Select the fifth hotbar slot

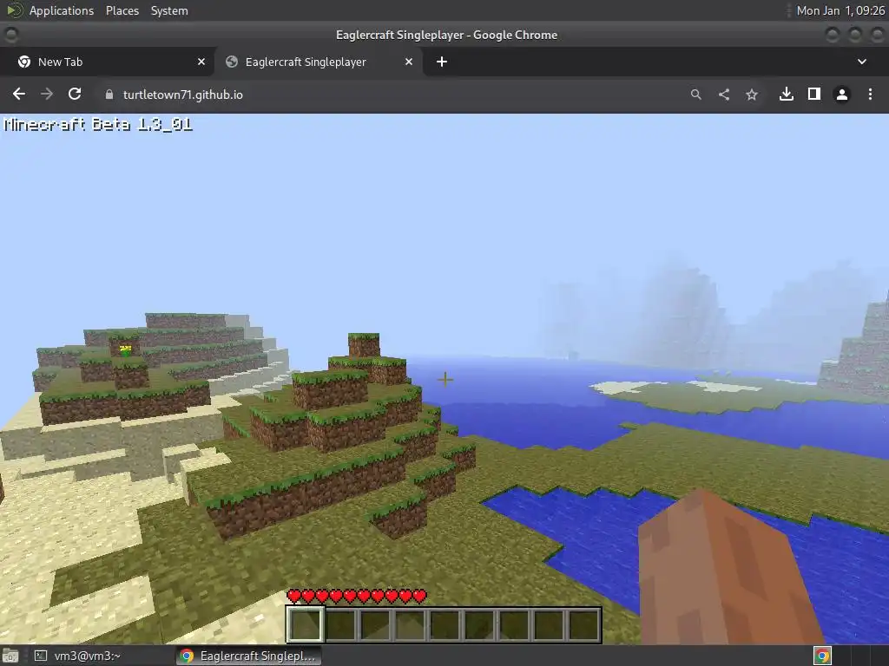tap(444, 624)
